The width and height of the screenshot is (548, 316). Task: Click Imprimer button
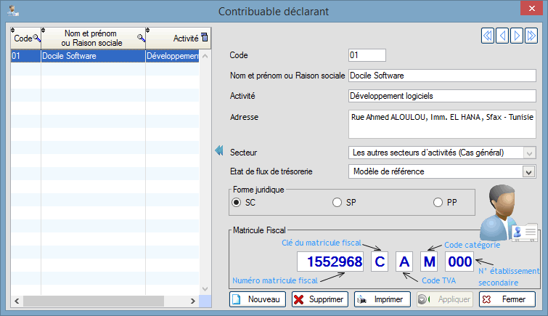(383, 299)
